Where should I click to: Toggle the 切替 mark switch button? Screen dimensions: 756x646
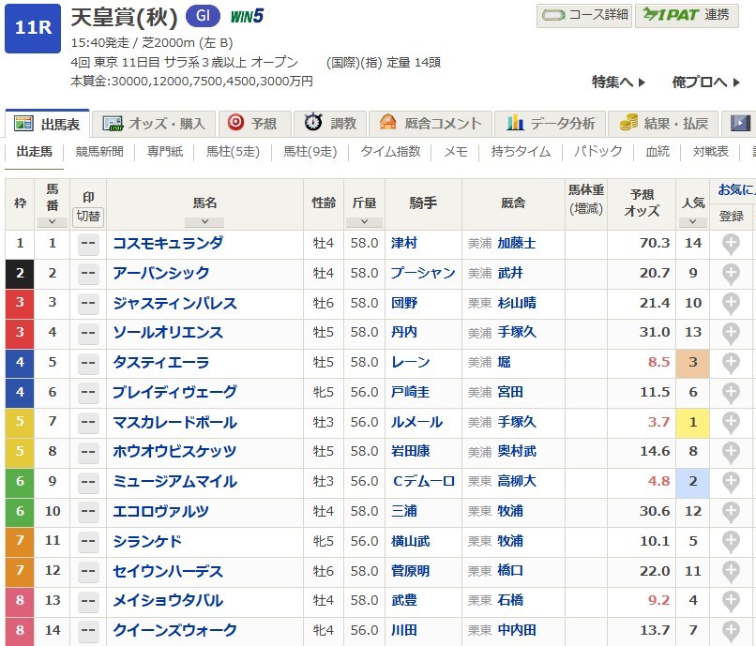point(88,215)
